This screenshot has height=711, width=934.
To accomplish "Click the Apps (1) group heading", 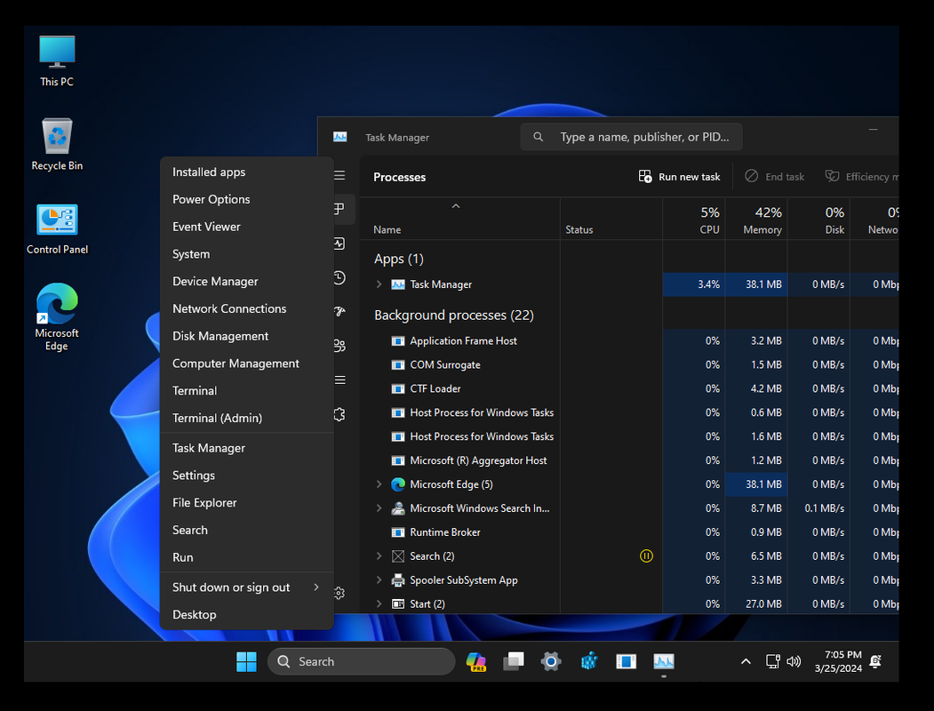I will tap(398, 259).
